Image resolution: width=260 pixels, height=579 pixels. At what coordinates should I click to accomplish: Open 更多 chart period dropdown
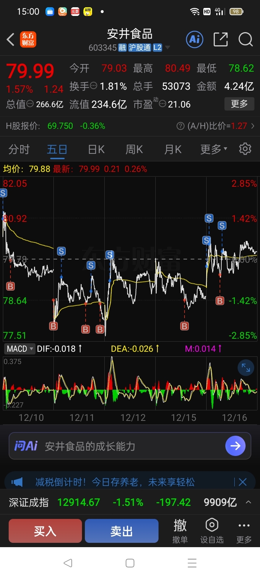click(x=214, y=149)
